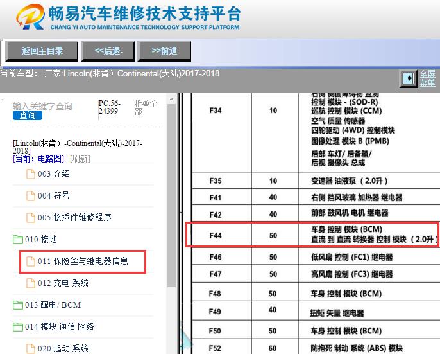
Task: Click 前部 鼓风机 电机 继电器 text
Action: [x=350, y=213]
